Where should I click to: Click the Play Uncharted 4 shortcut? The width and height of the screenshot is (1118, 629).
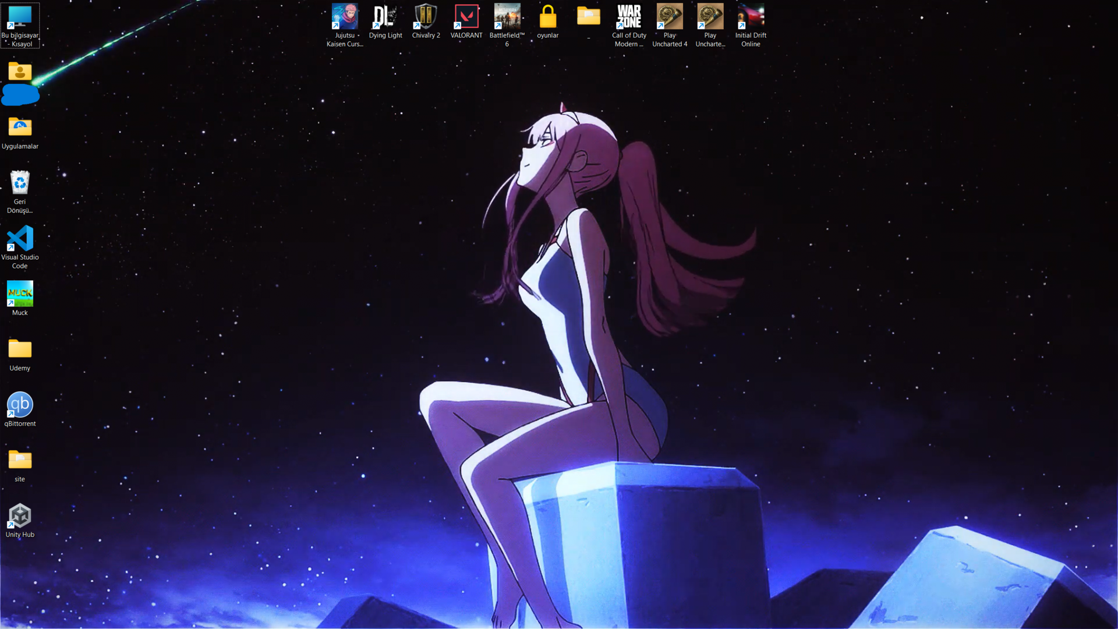point(670,17)
